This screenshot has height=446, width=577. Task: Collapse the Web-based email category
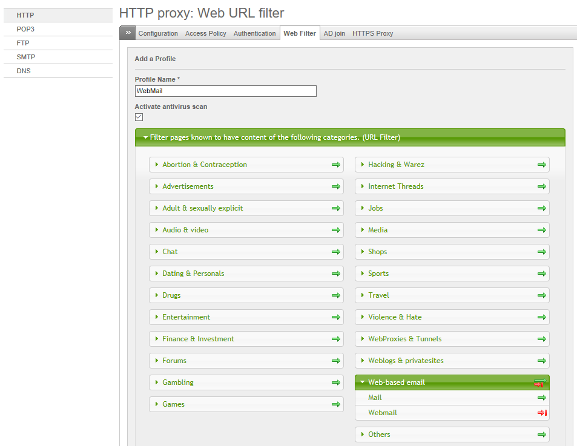pos(396,382)
